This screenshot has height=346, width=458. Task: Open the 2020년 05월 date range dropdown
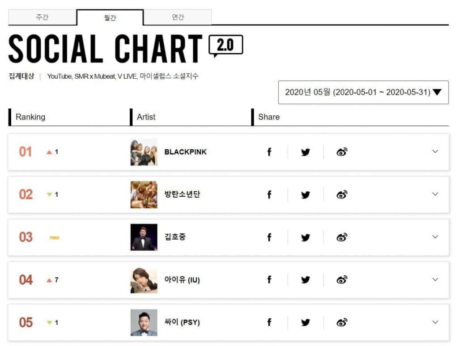(x=363, y=92)
